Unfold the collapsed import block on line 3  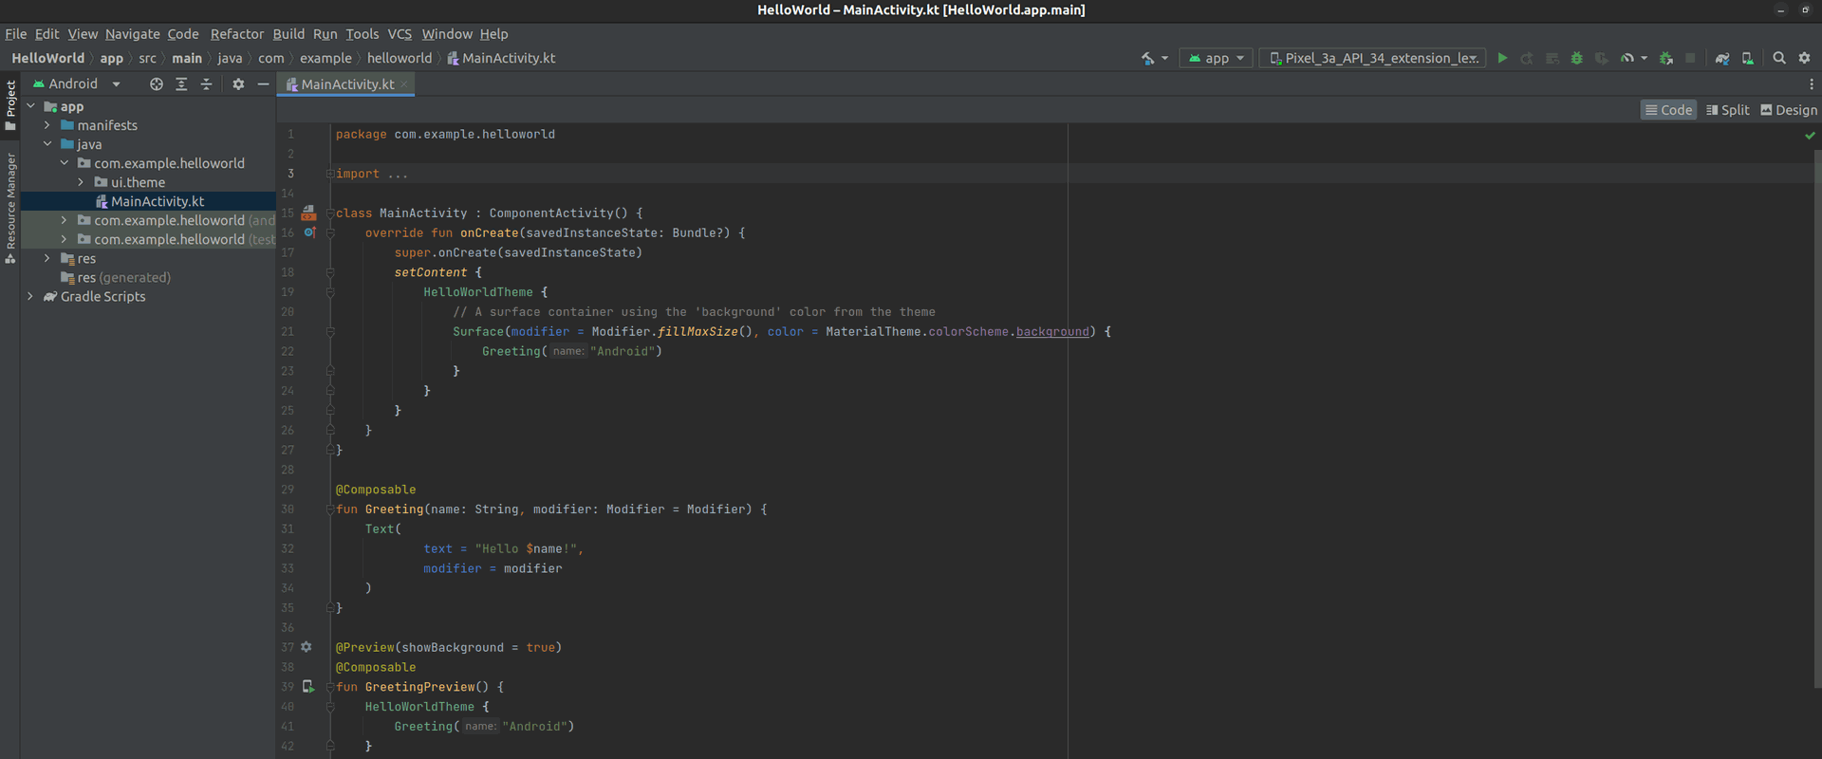[x=330, y=174]
